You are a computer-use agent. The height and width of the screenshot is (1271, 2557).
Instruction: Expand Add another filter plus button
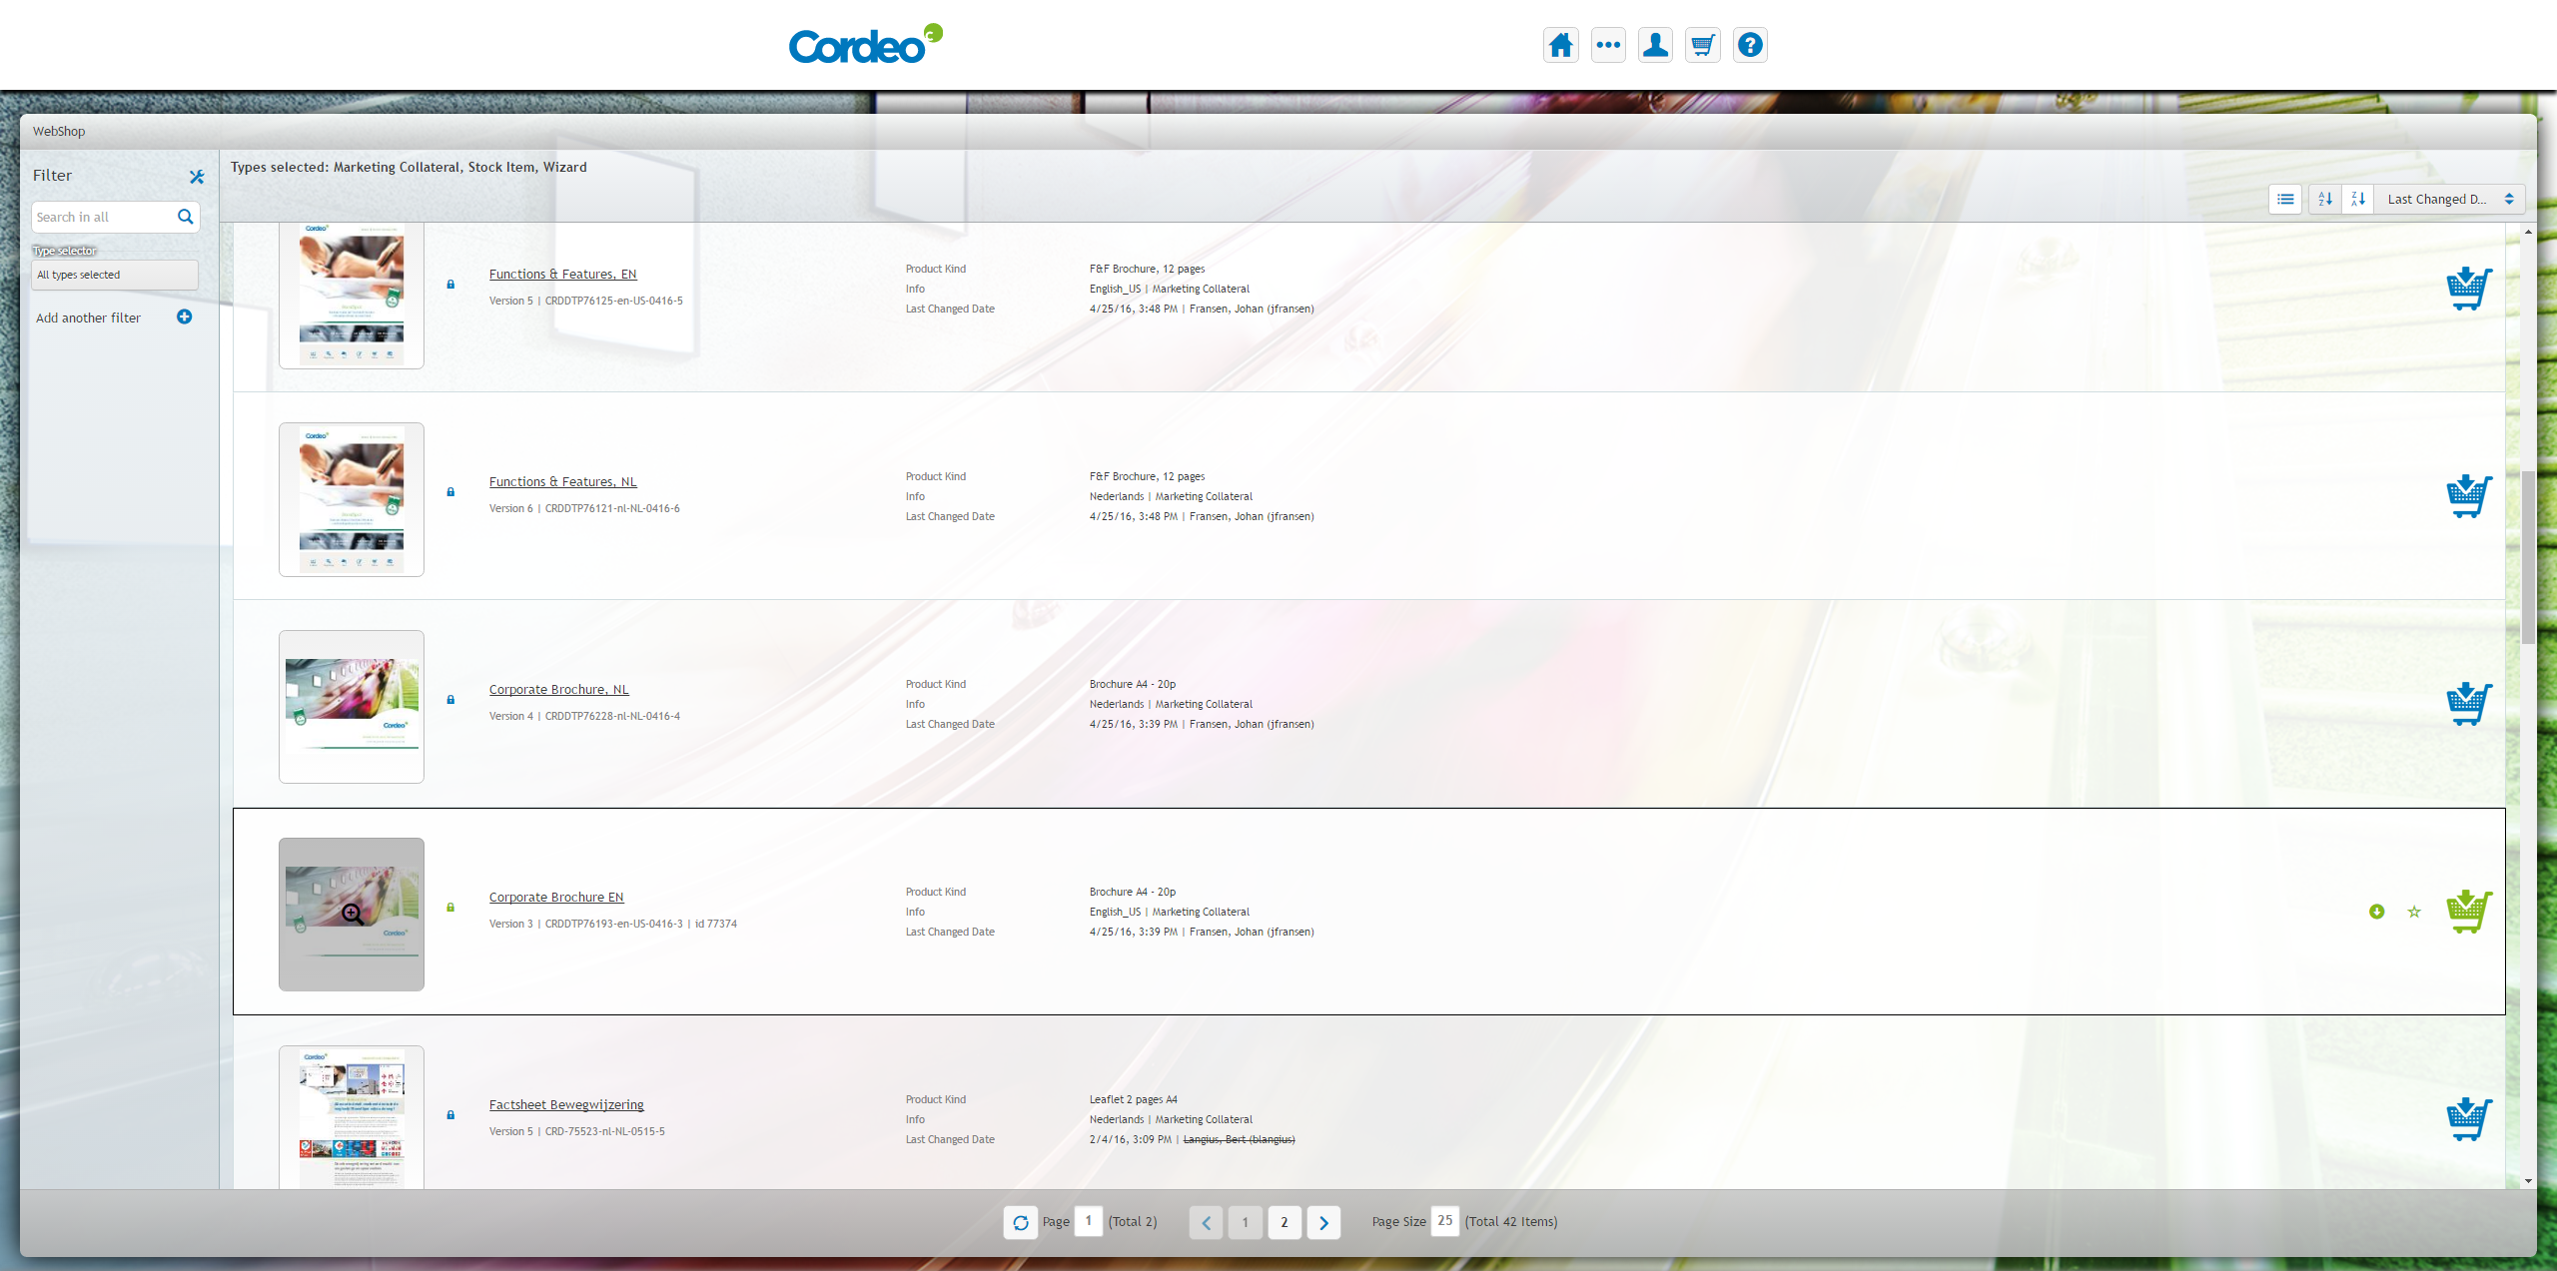[x=185, y=317]
